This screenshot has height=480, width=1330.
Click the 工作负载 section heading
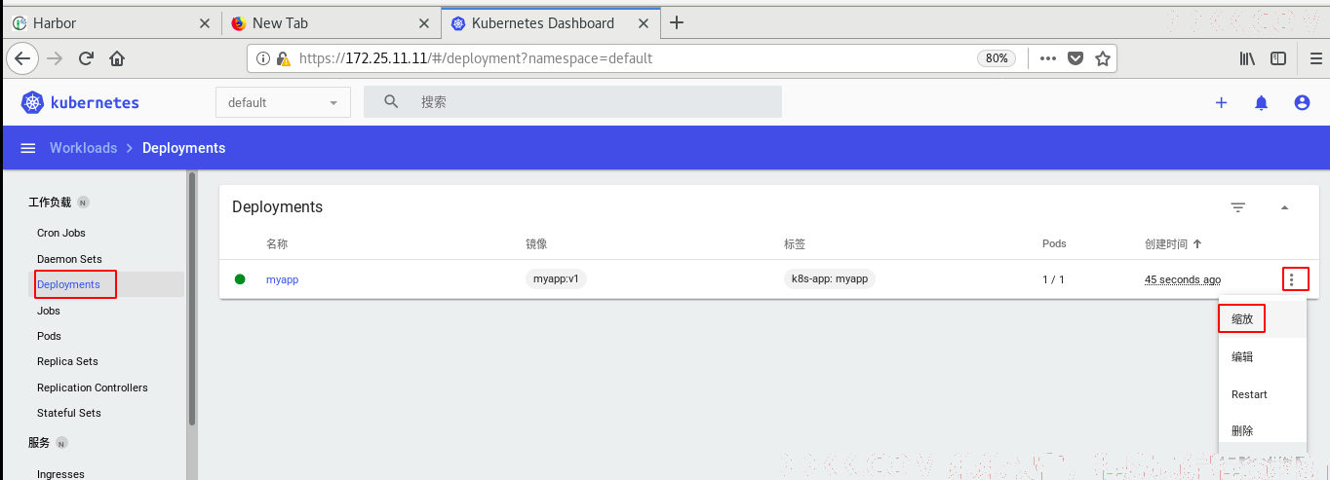pos(50,203)
